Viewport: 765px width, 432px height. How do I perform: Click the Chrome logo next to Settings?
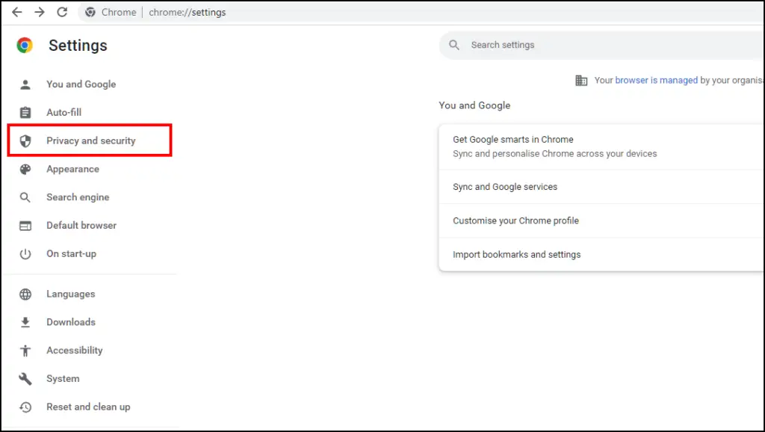pos(25,46)
